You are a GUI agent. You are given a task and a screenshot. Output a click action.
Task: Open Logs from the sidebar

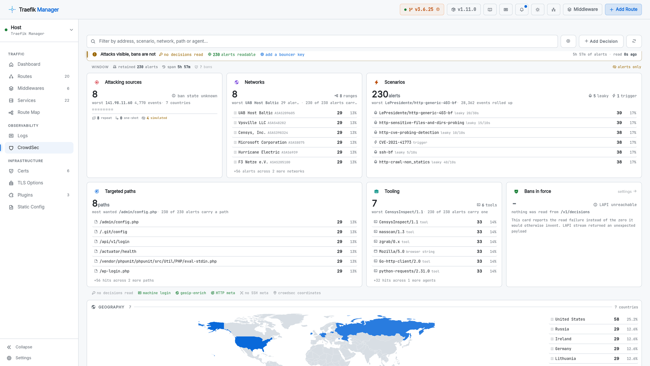(x=39, y=136)
